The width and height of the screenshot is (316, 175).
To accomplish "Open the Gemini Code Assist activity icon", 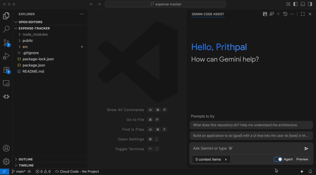I will [6, 97].
